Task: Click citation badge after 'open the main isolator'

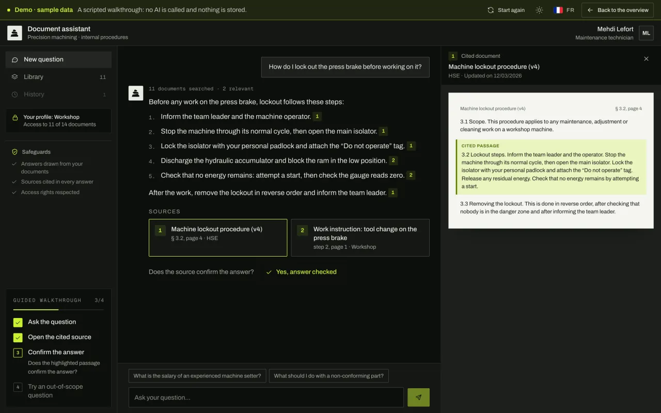Action: pyautogui.click(x=383, y=131)
